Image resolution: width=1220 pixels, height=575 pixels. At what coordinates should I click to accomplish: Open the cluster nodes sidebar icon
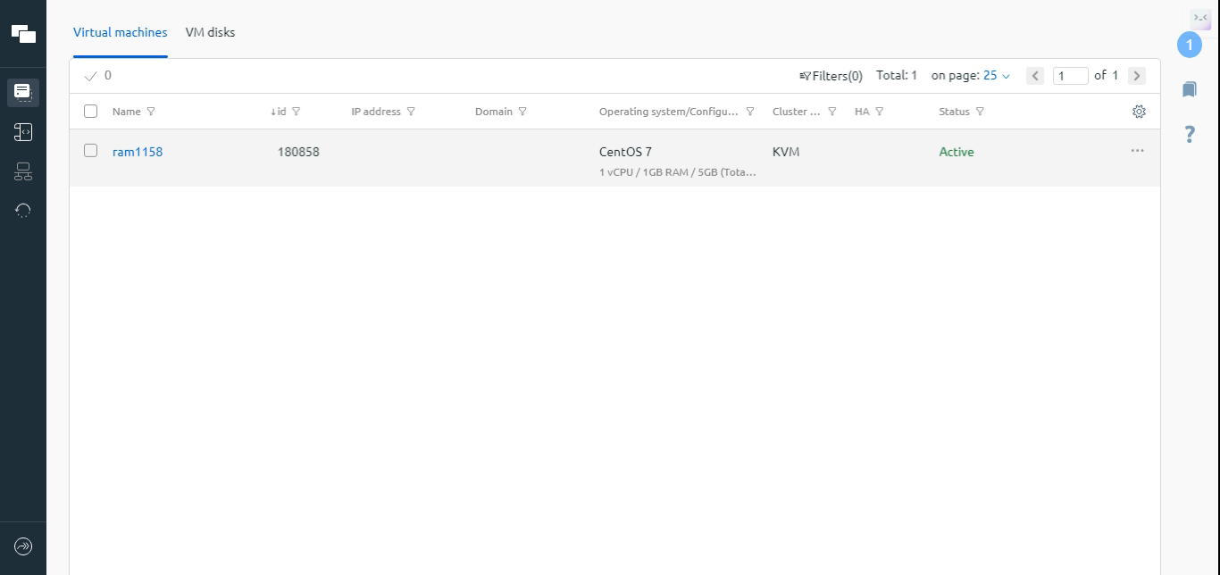[x=23, y=171]
